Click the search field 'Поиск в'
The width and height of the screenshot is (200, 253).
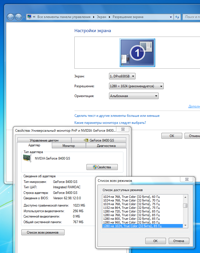pos(192,17)
